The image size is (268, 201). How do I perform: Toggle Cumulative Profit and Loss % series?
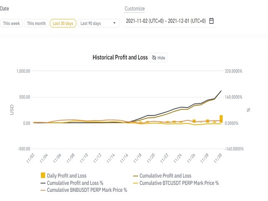pos(72,183)
